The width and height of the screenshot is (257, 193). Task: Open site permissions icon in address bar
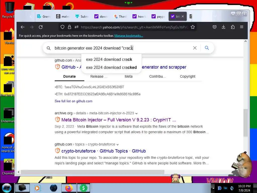(76, 27)
